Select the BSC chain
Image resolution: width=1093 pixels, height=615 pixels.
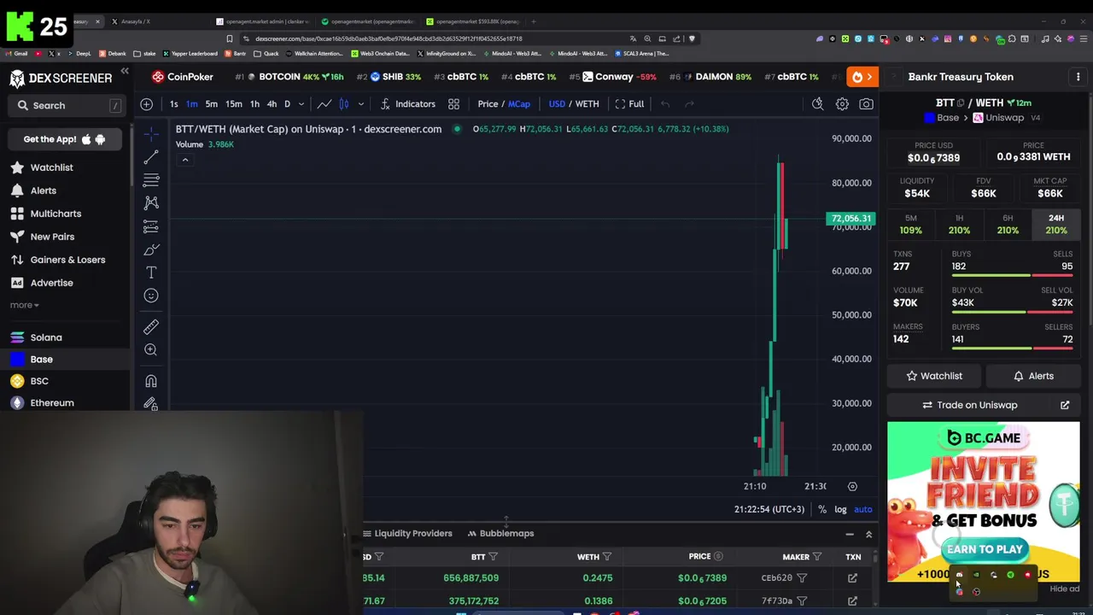click(x=39, y=381)
